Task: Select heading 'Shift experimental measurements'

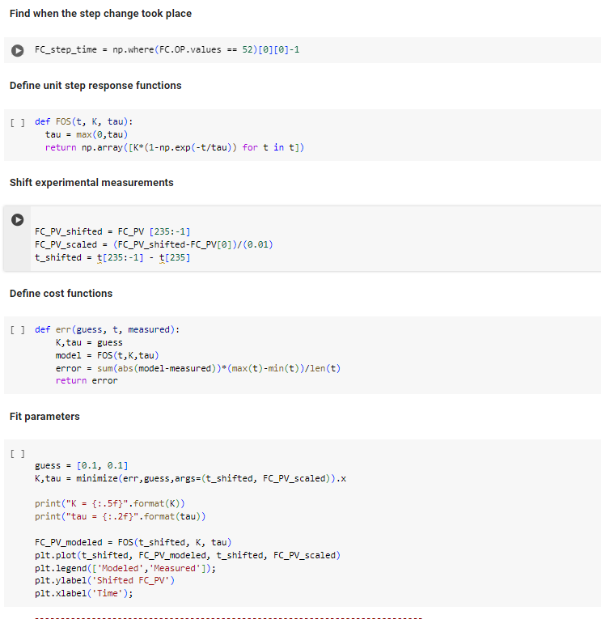Action: pos(91,183)
